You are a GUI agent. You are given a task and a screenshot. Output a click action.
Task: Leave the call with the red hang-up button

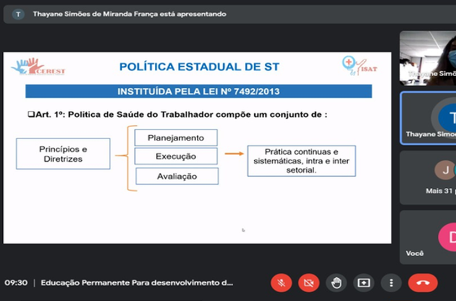pos(423,283)
